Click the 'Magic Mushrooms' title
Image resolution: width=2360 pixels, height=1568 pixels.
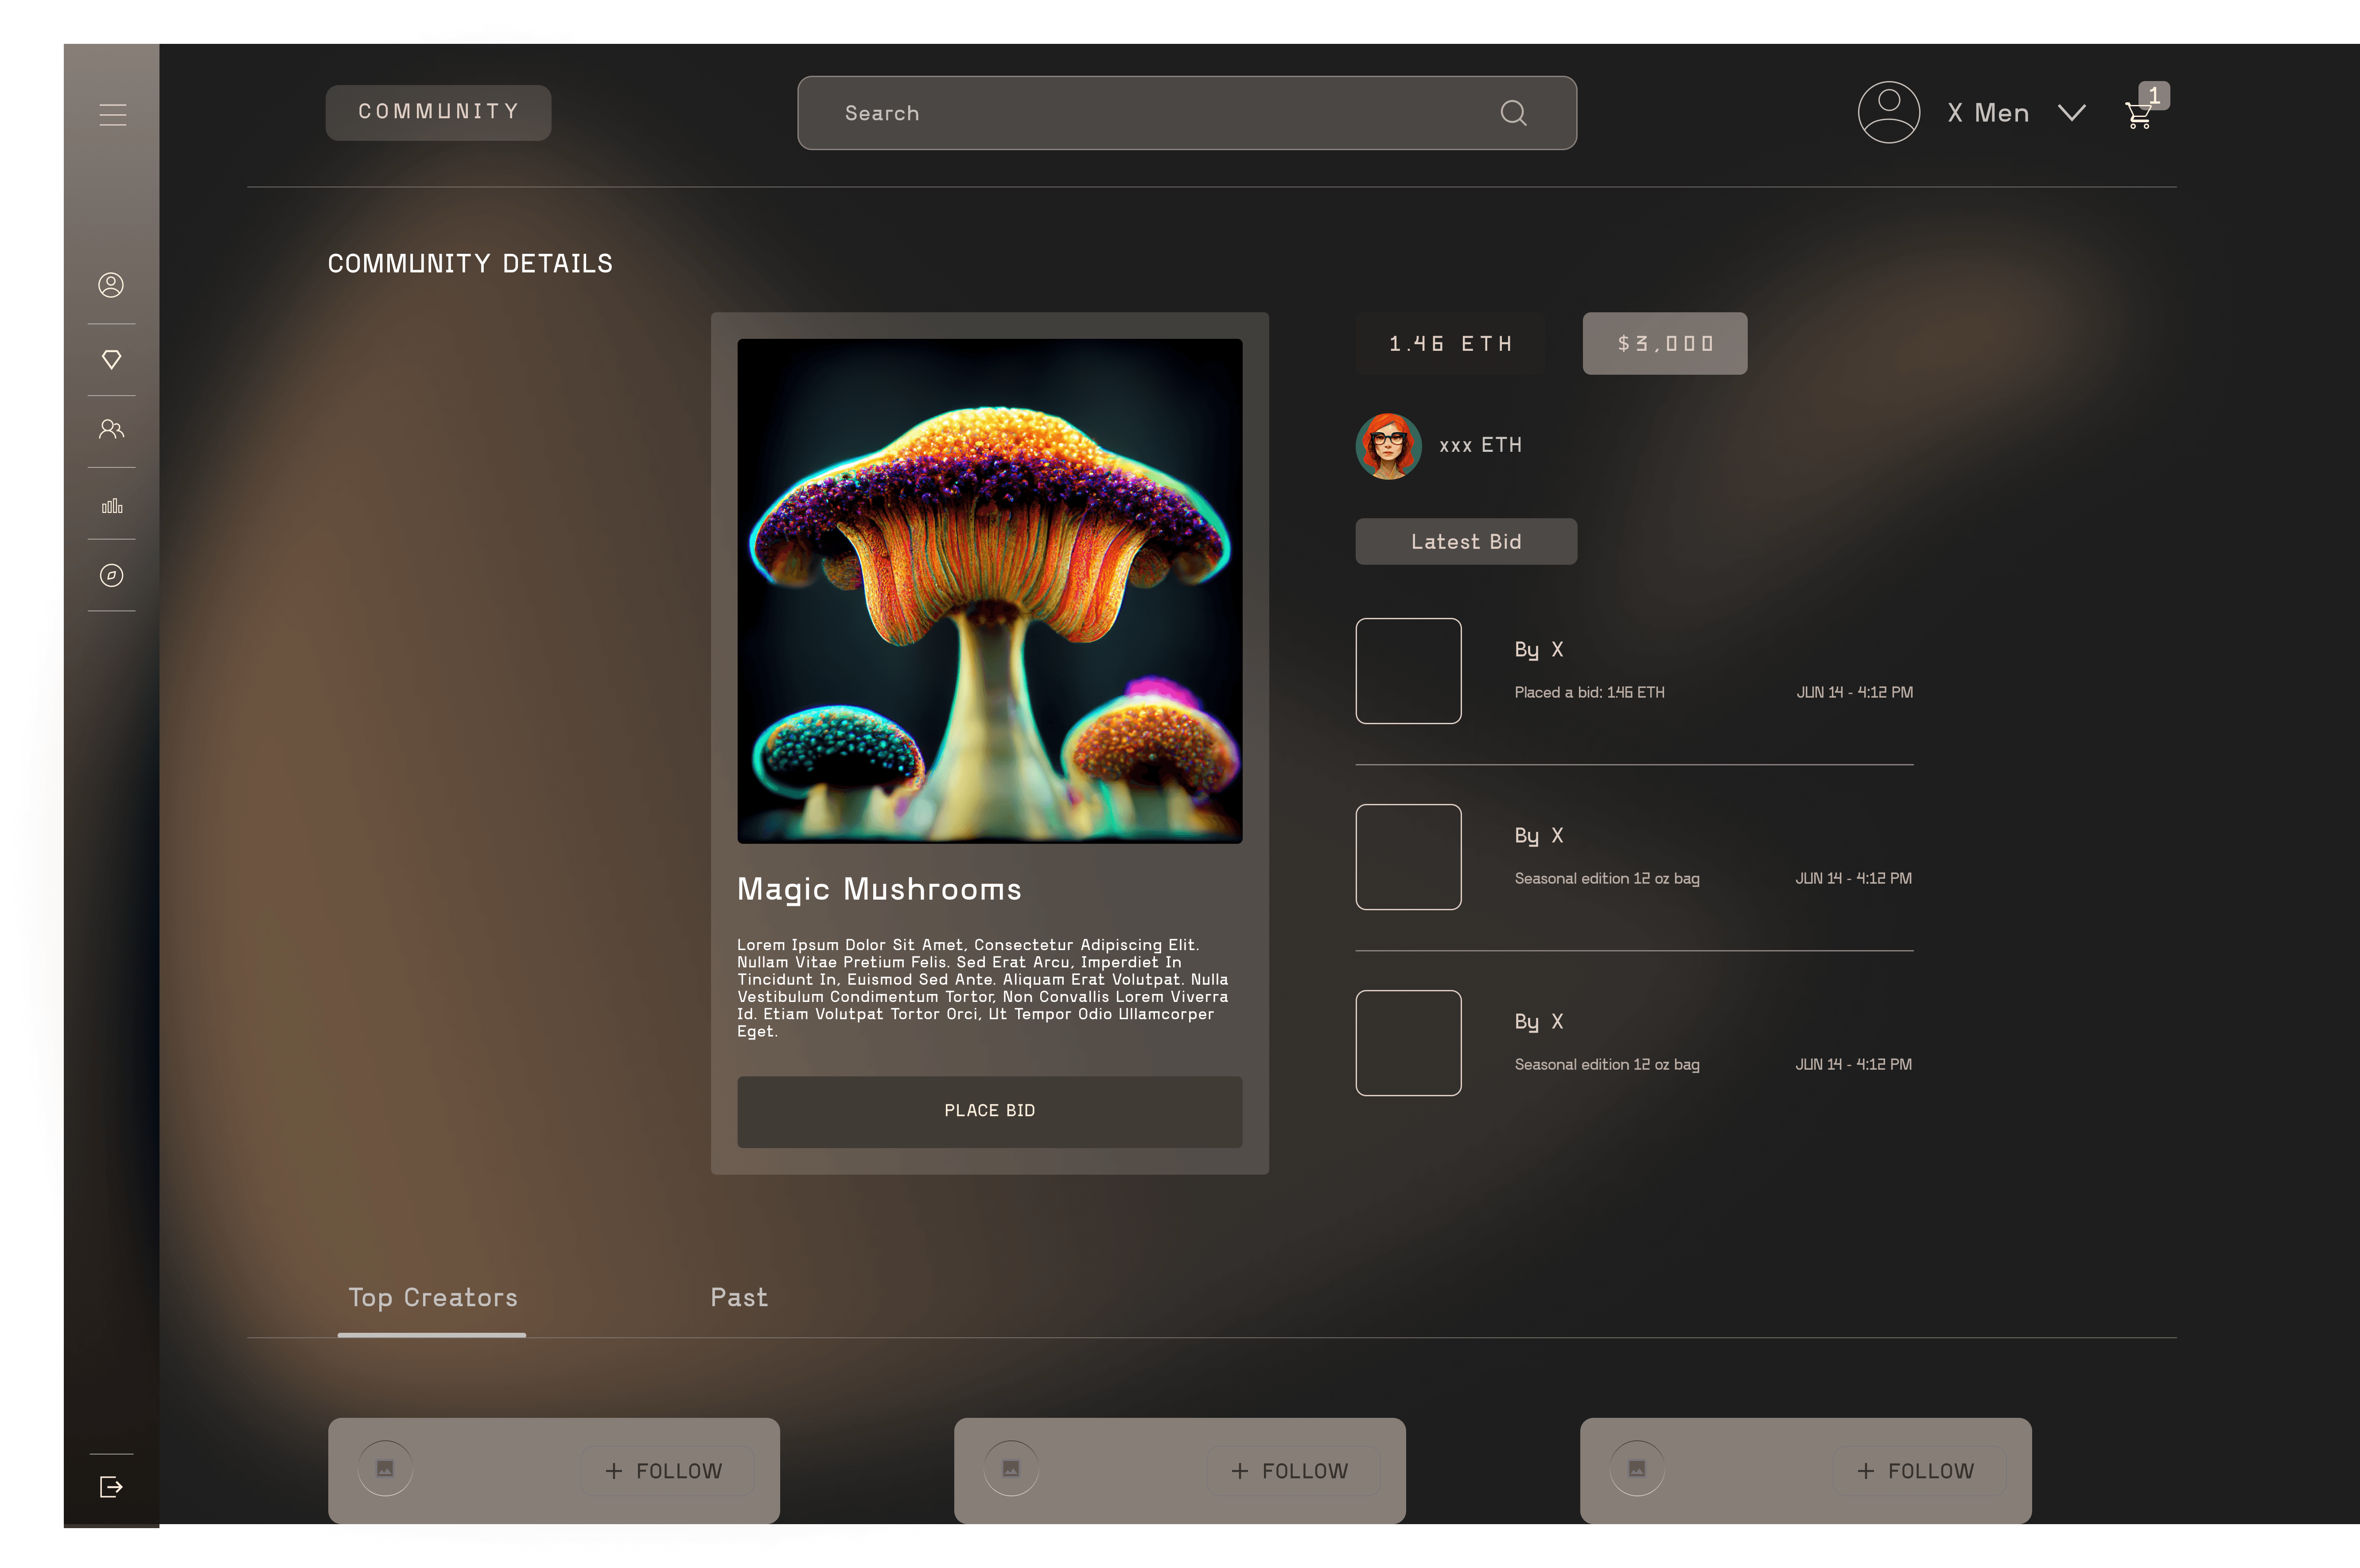tap(879, 889)
